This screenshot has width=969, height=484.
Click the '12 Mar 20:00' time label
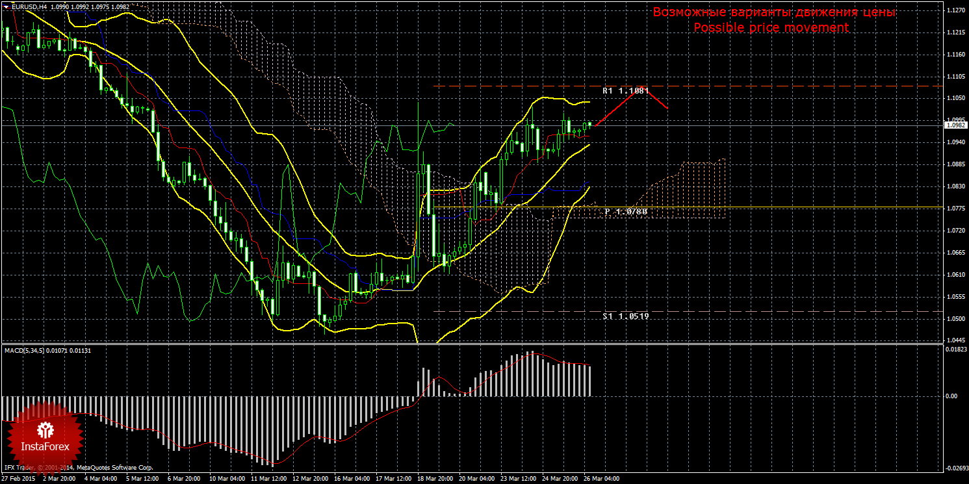[310, 479]
